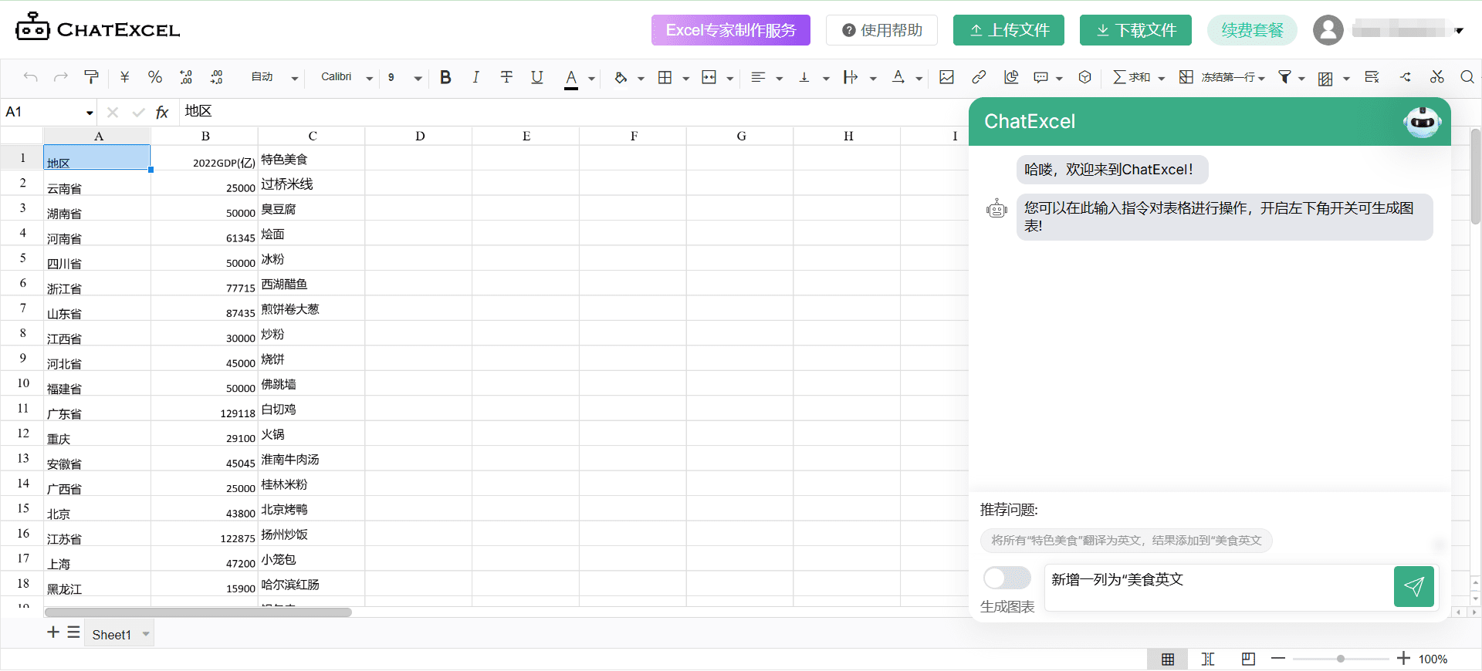
Task: Click the hatched conditional format icon
Action: [x=1325, y=79]
